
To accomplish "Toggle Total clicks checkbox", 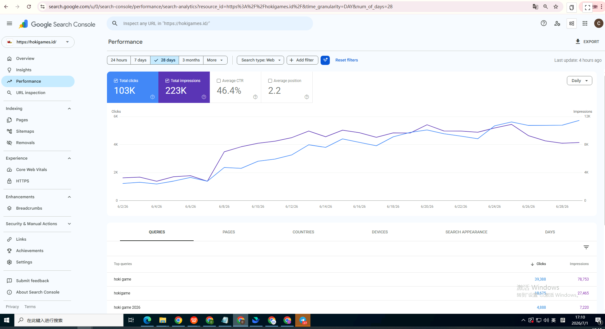I will click(x=116, y=81).
